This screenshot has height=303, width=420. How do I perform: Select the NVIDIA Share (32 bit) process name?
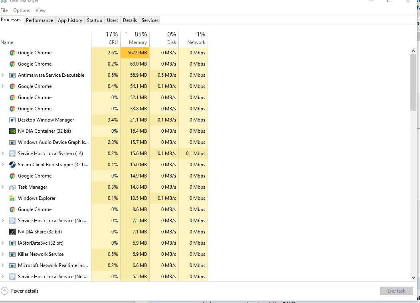point(40,232)
